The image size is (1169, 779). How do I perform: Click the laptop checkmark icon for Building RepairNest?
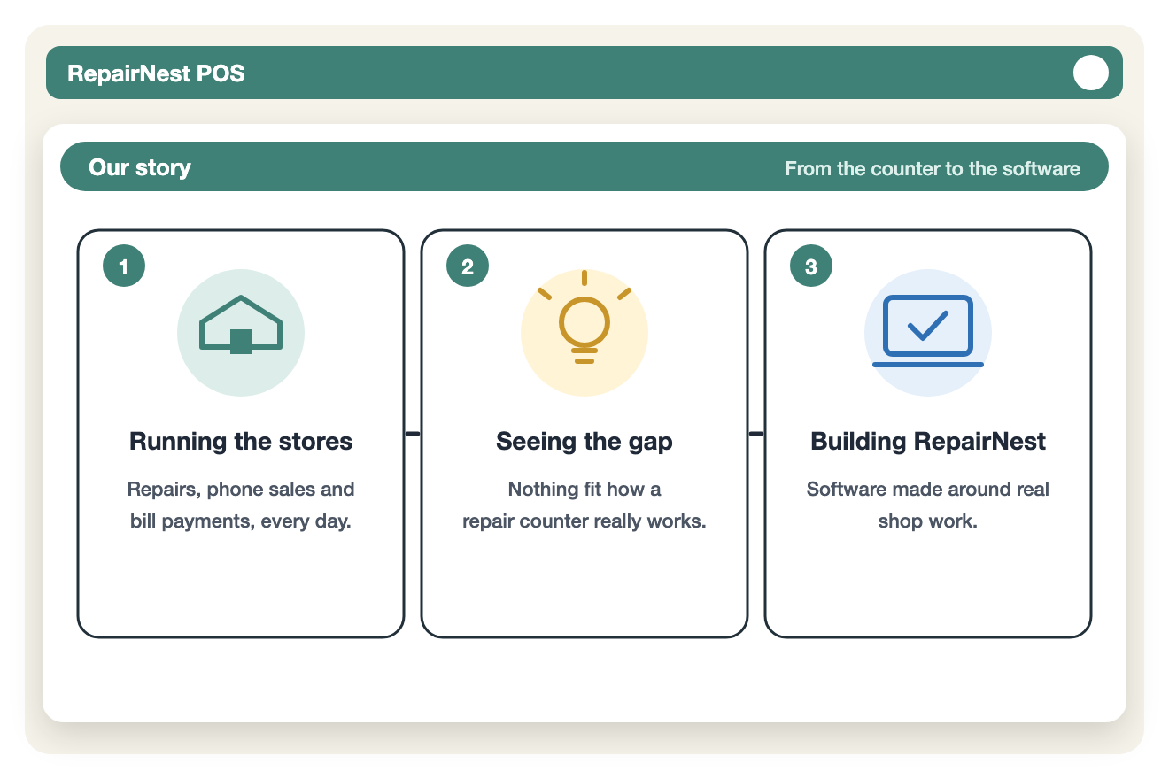(928, 333)
